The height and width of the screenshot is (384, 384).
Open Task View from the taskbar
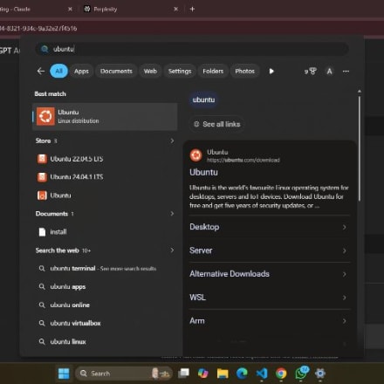point(183,374)
